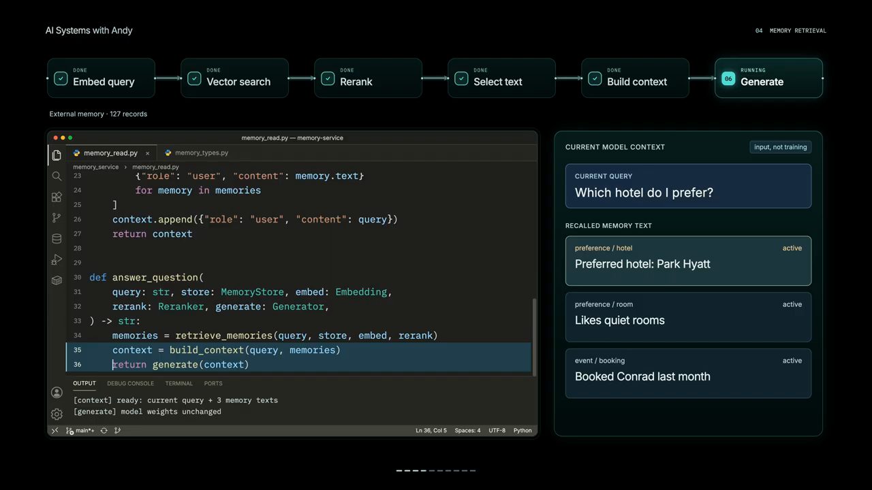Change the Python language mode
This screenshot has width=872, height=490.
point(523,430)
